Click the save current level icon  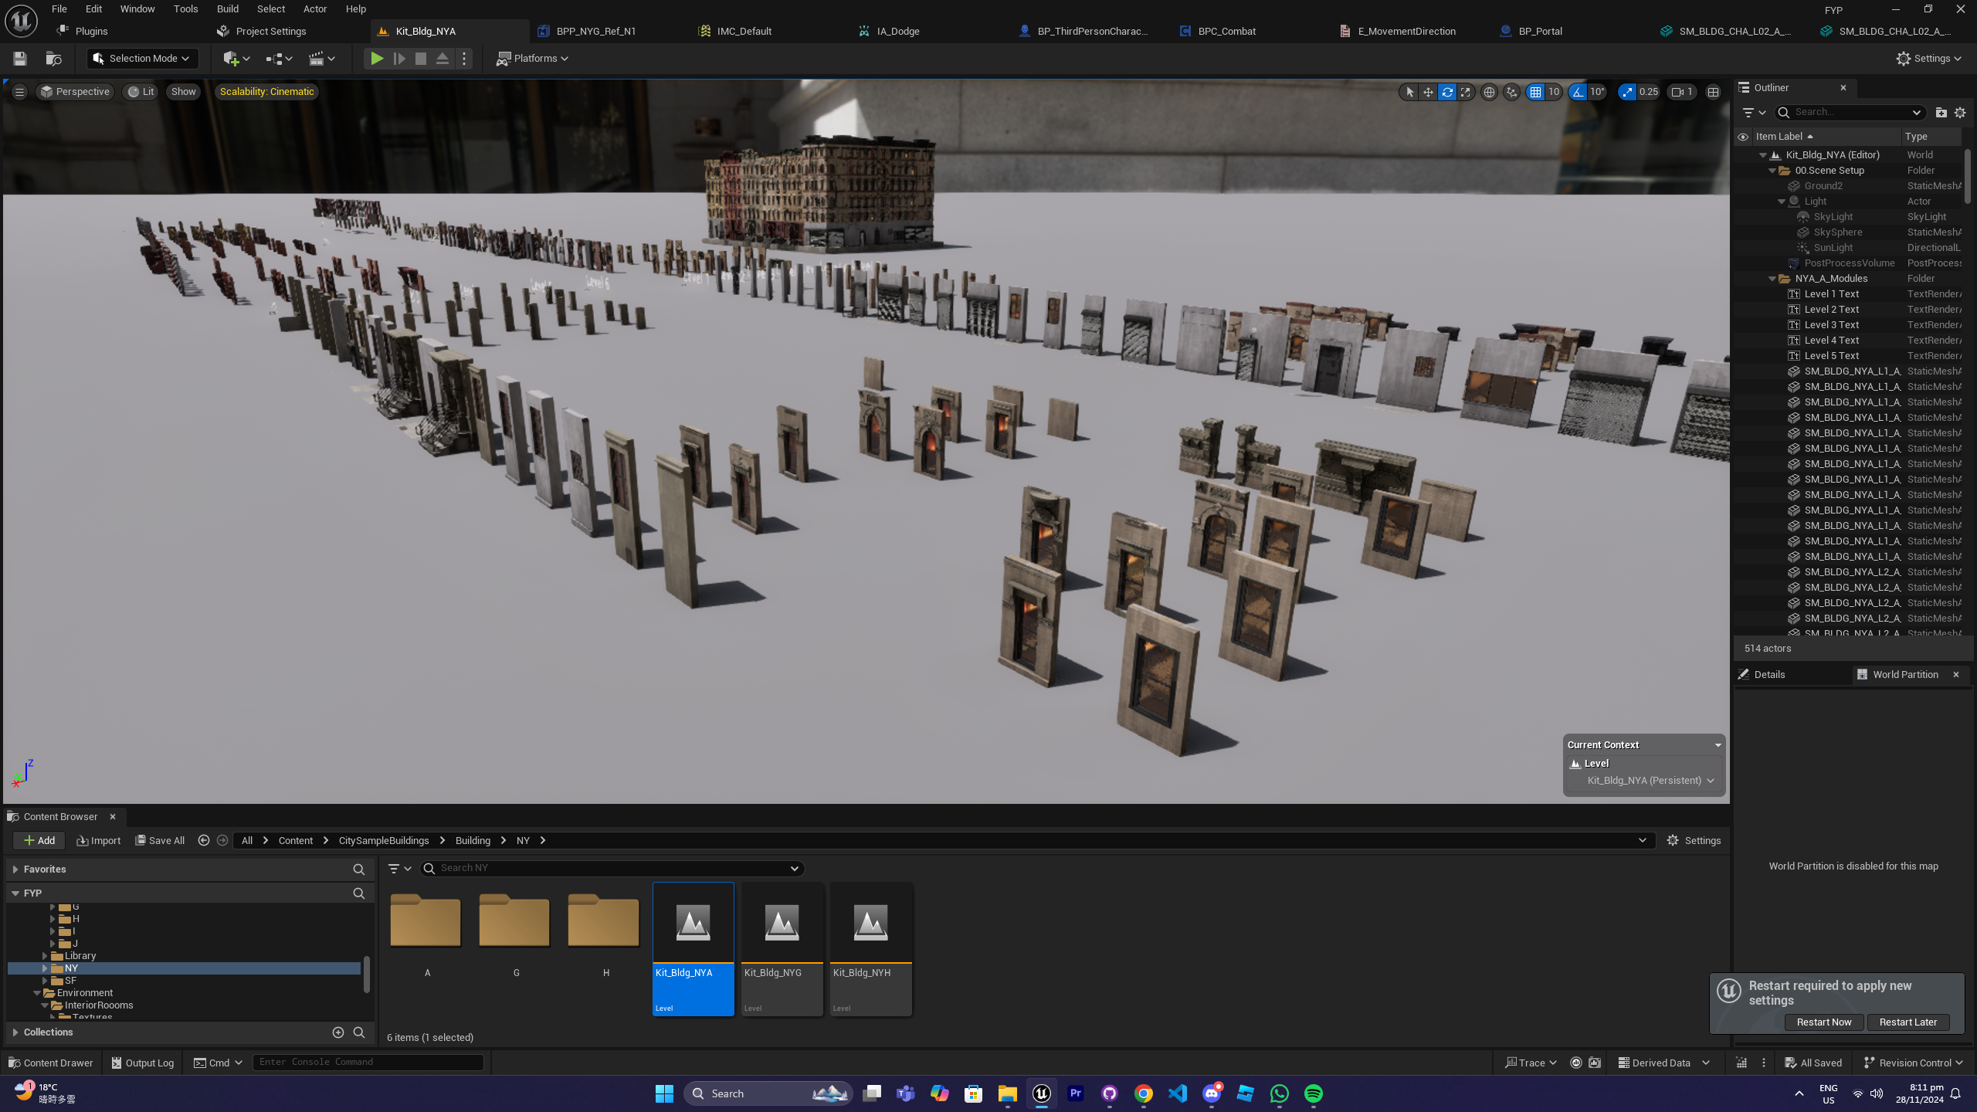[20, 59]
